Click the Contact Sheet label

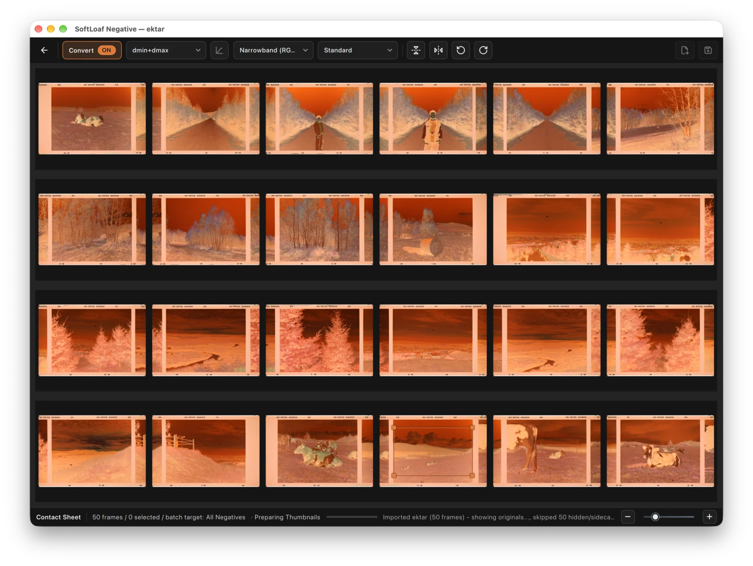[58, 517]
